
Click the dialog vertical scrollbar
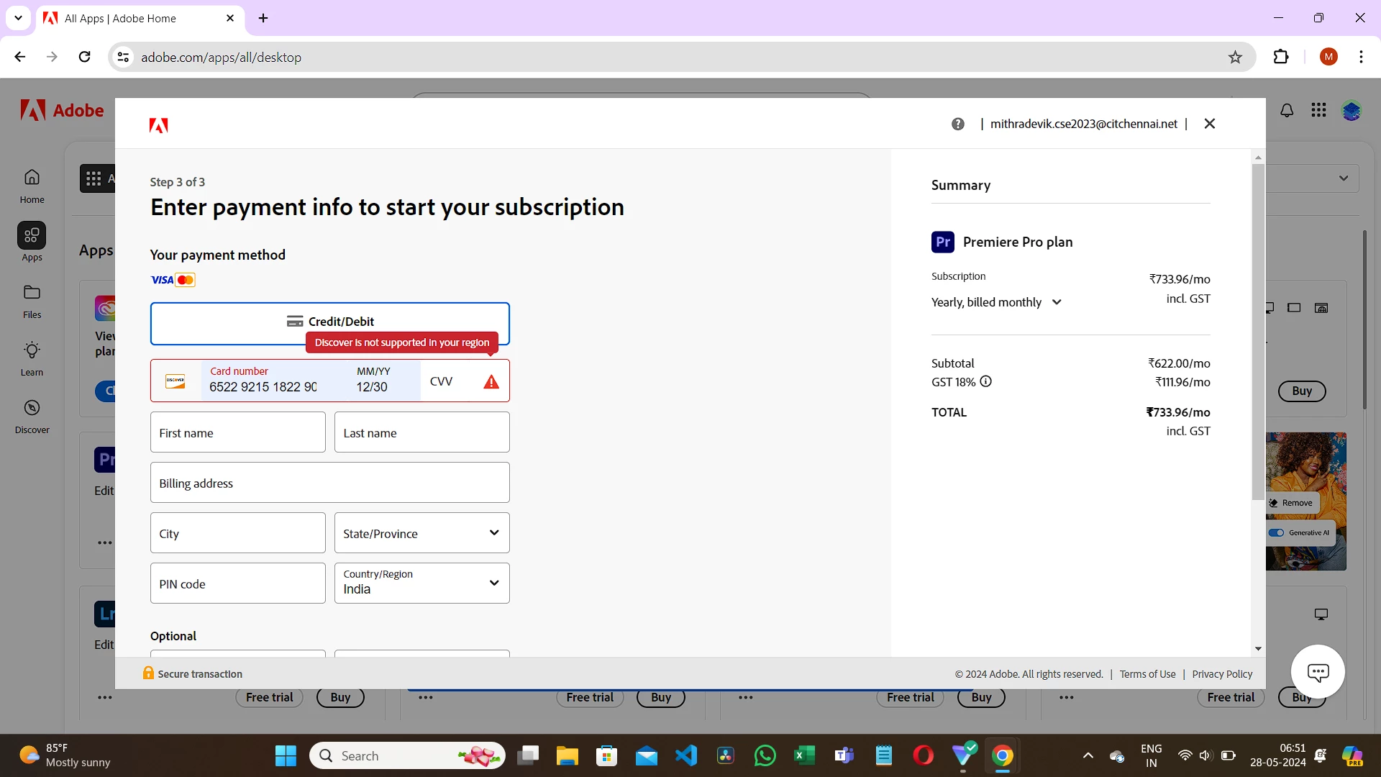pos(1258,331)
